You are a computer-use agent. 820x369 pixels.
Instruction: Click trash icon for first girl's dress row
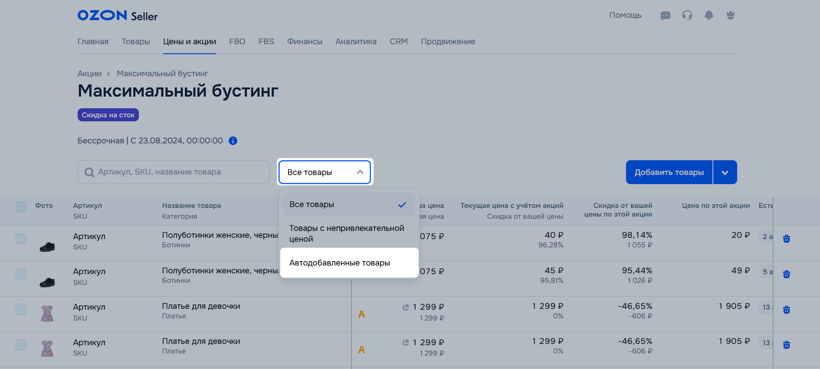click(786, 310)
